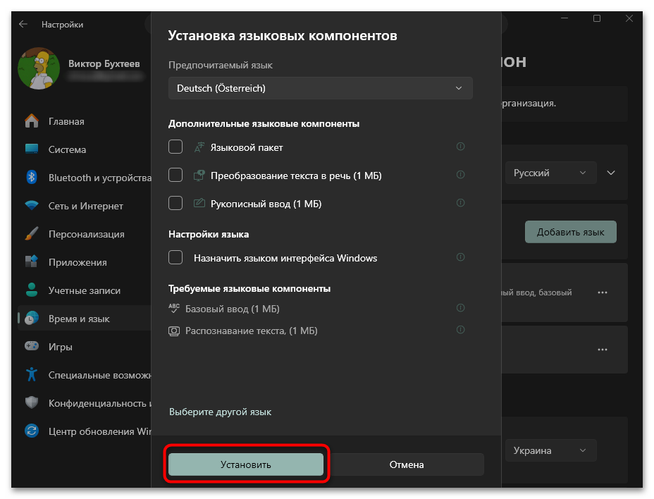Expand the chevron next to Русский dropdown

click(x=611, y=173)
